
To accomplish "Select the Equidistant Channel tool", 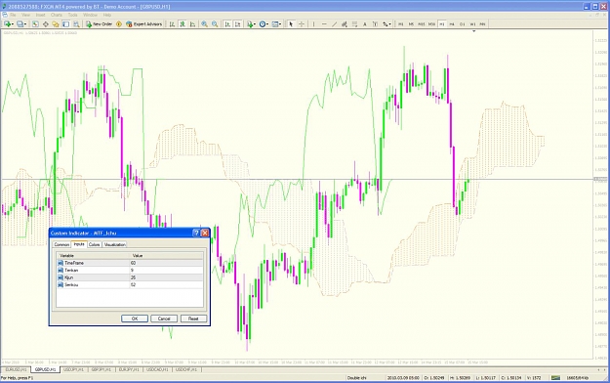I will click(x=345, y=24).
